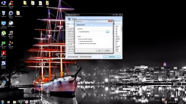Tick the first driver checkbox in the list
186x104 pixels.
coord(67,28)
